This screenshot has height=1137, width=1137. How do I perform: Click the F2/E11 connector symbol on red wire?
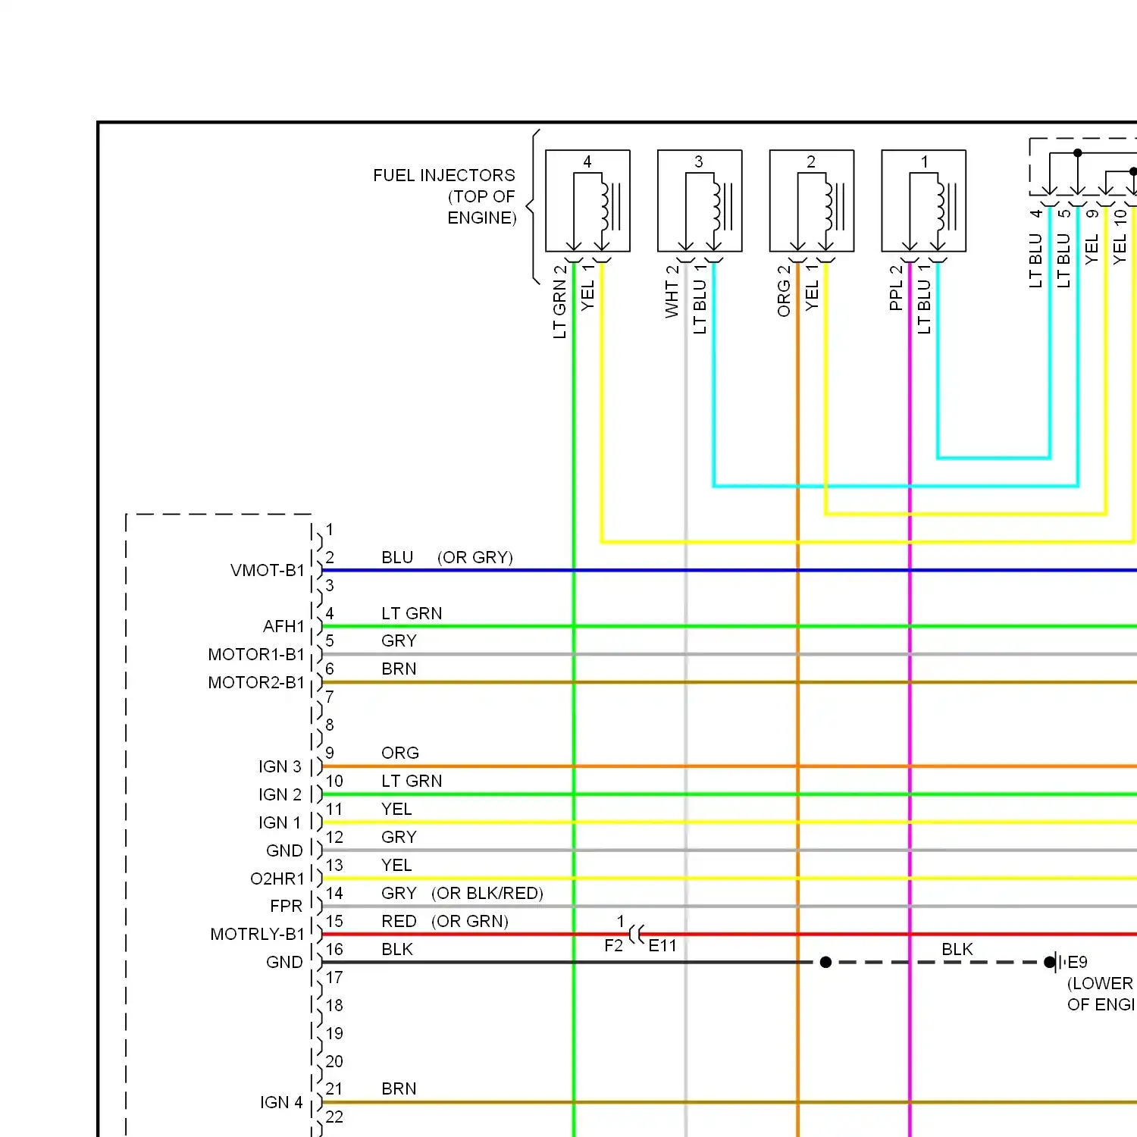[x=637, y=934]
